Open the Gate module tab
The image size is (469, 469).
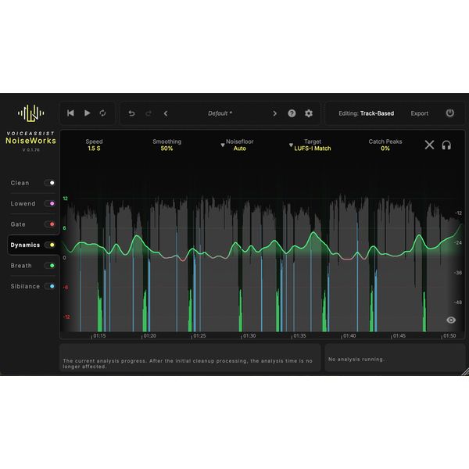(18, 224)
